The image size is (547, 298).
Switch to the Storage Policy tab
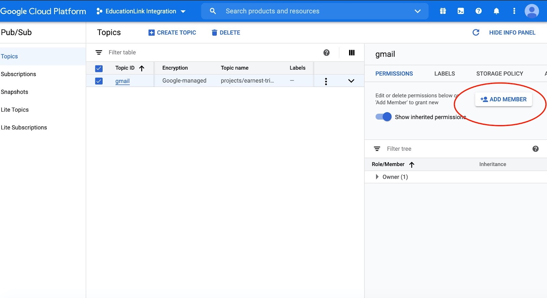coord(499,74)
